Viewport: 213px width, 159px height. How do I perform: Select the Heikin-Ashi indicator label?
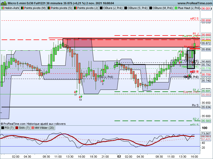(10, 8)
